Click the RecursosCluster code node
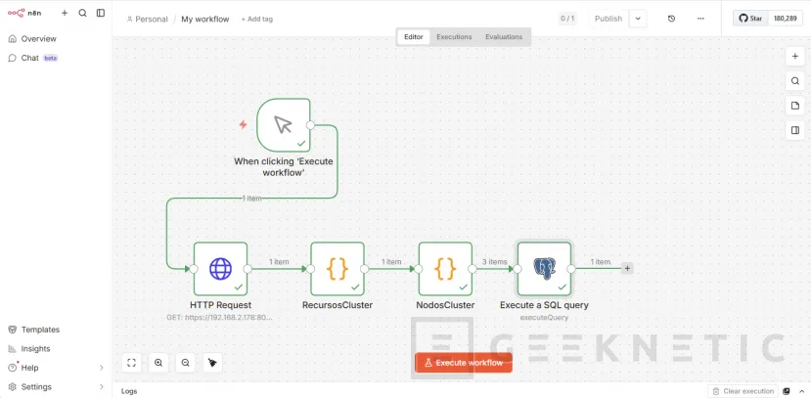This screenshot has width=811, height=398. click(x=338, y=269)
